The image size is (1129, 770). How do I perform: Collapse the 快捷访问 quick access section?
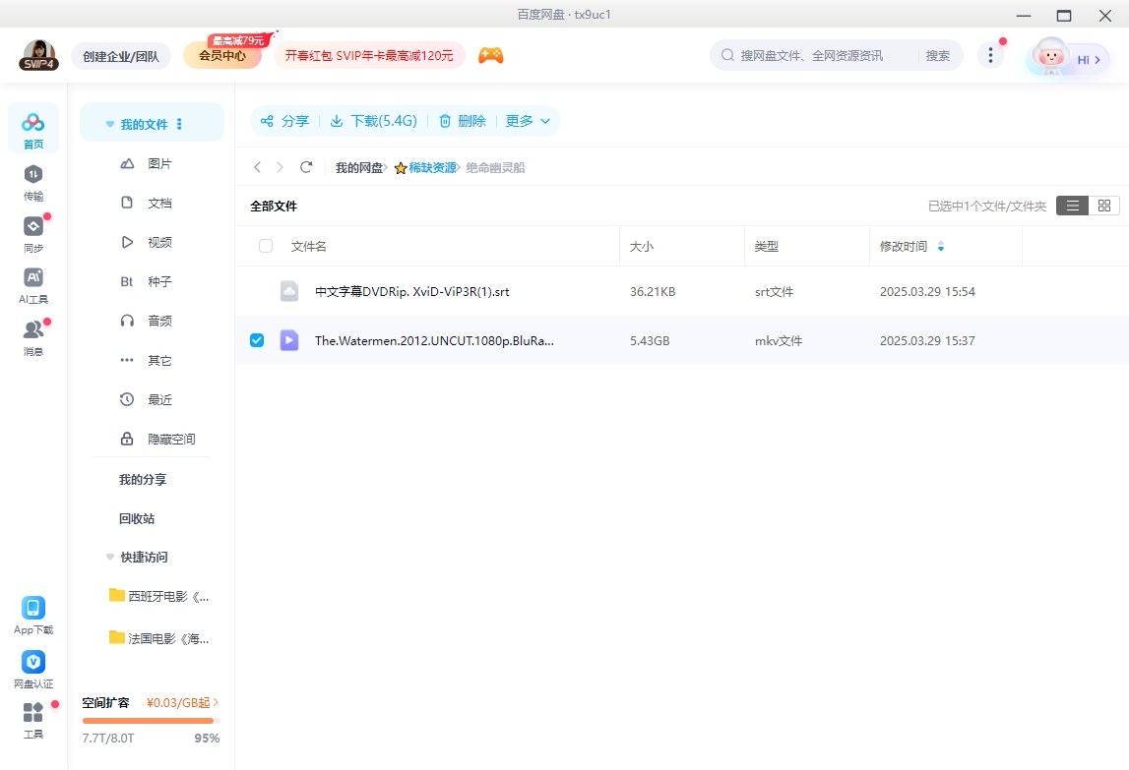[109, 557]
